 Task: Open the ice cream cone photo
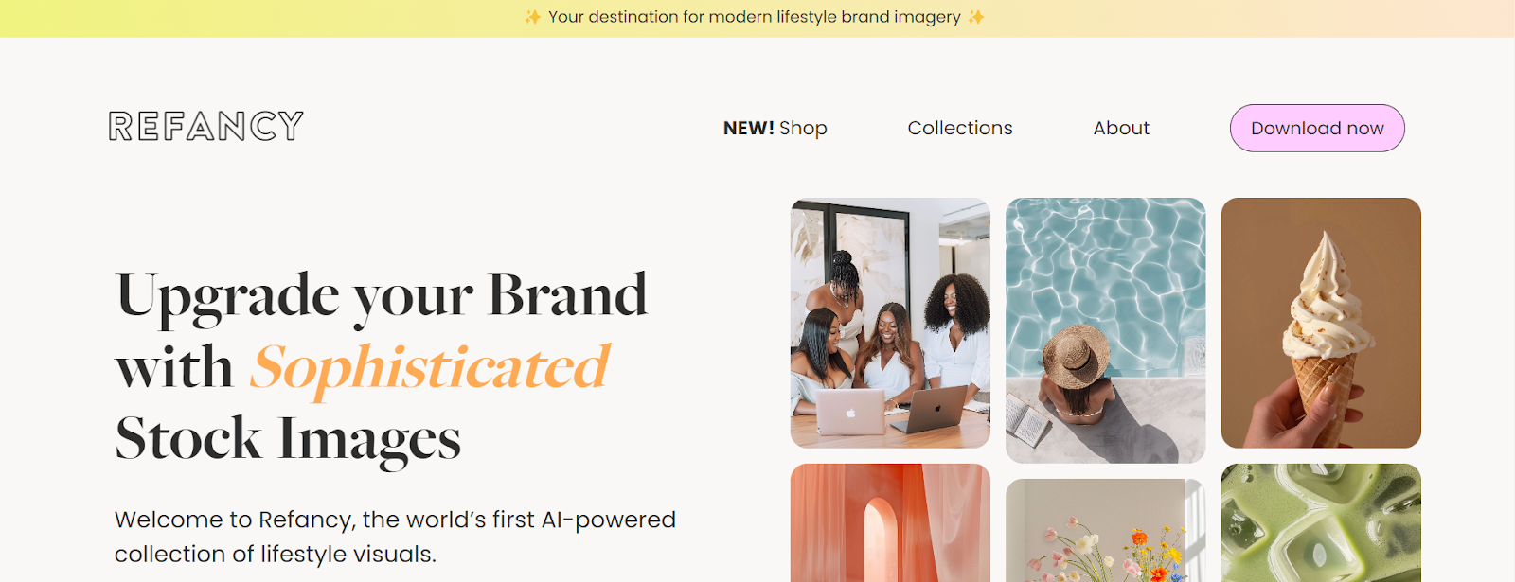tap(1321, 323)
